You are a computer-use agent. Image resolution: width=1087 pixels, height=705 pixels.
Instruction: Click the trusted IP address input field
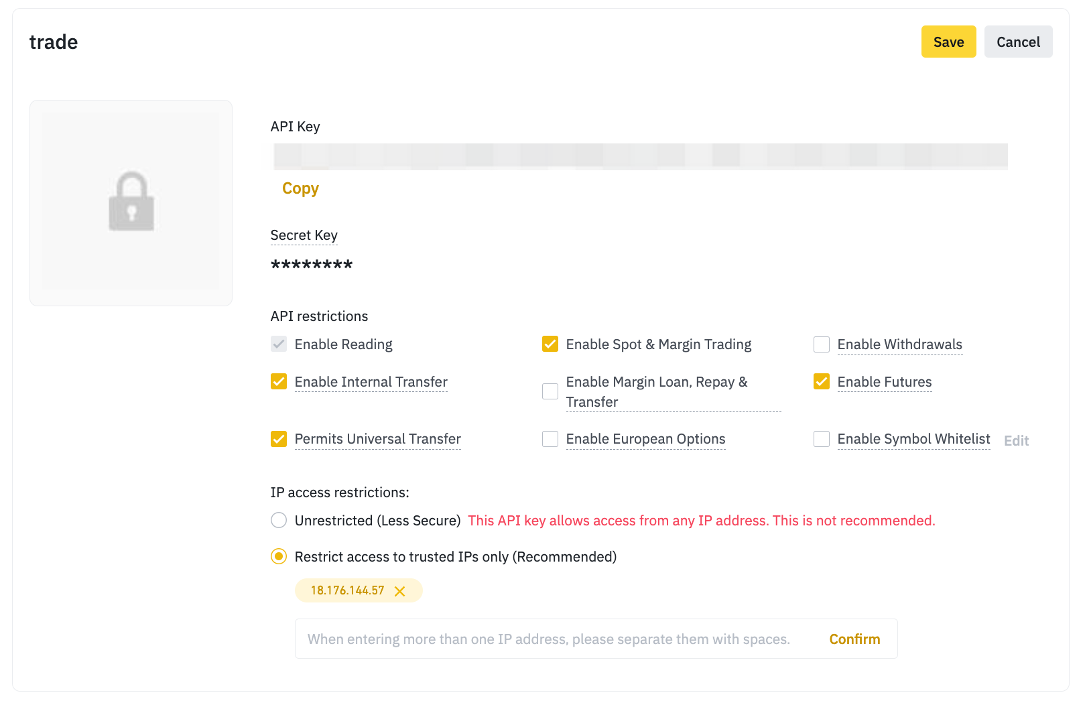coord(550,639)
